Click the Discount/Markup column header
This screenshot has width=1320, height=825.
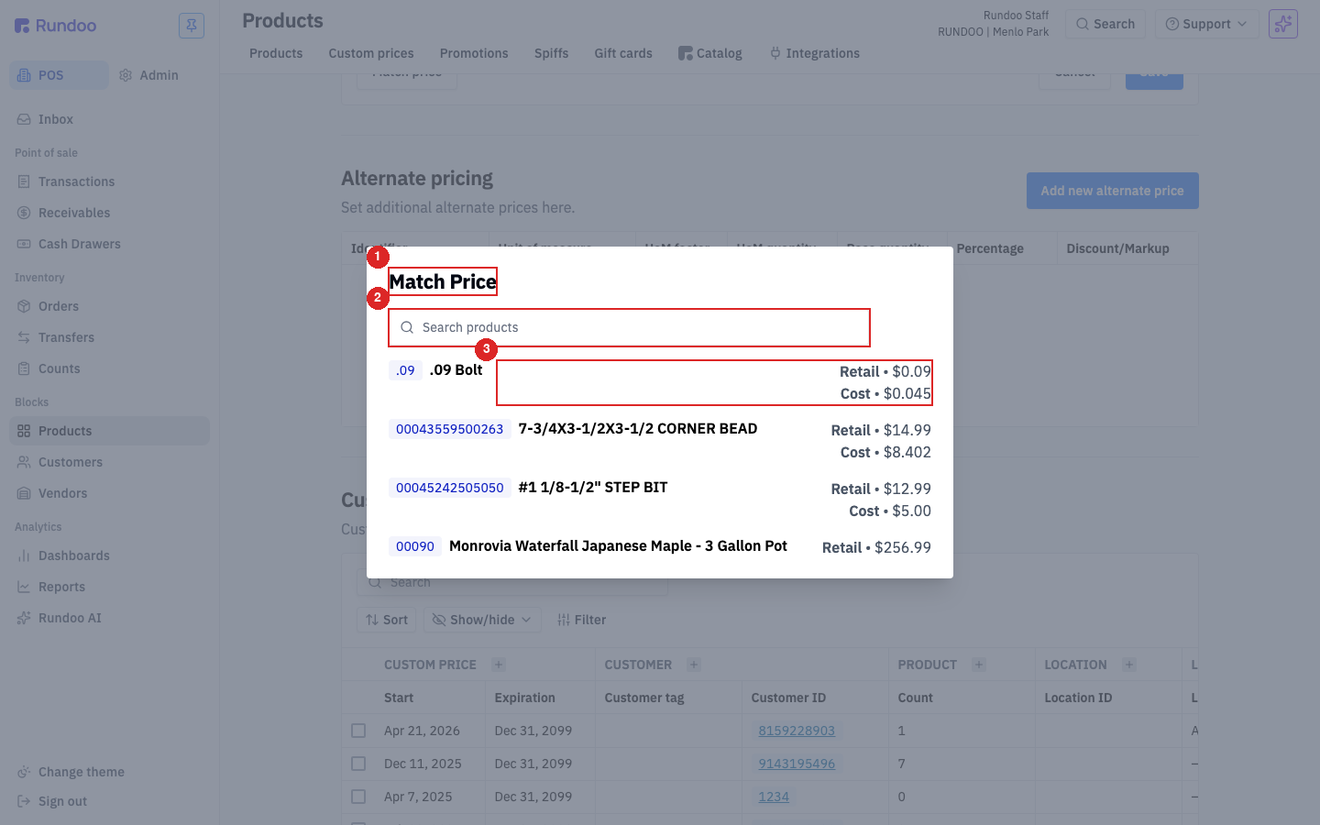point(1117,248)
